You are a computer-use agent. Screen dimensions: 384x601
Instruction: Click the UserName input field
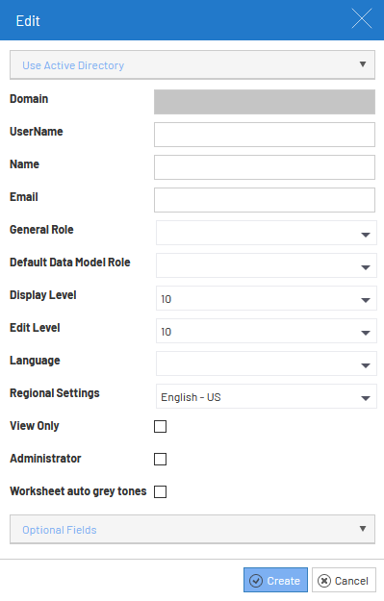(x=265, y=135)
